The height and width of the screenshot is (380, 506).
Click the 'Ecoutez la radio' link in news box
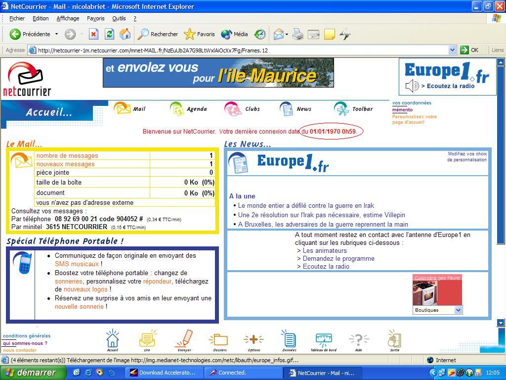point(326,266)
